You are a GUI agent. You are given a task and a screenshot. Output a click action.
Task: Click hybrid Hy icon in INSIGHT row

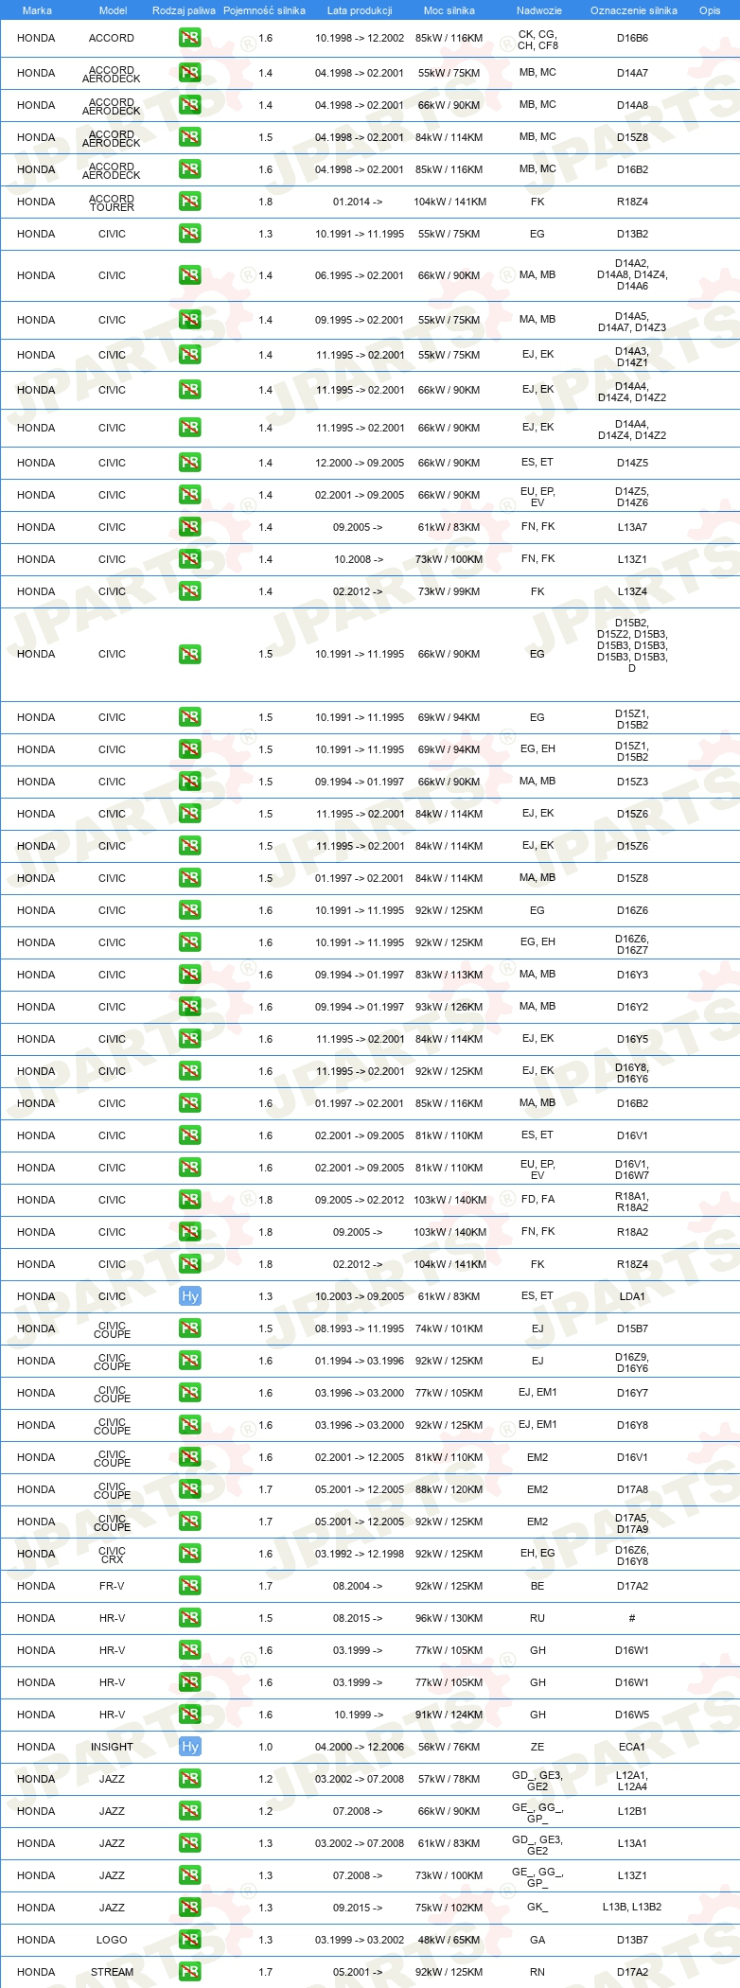pos(190,1747)
